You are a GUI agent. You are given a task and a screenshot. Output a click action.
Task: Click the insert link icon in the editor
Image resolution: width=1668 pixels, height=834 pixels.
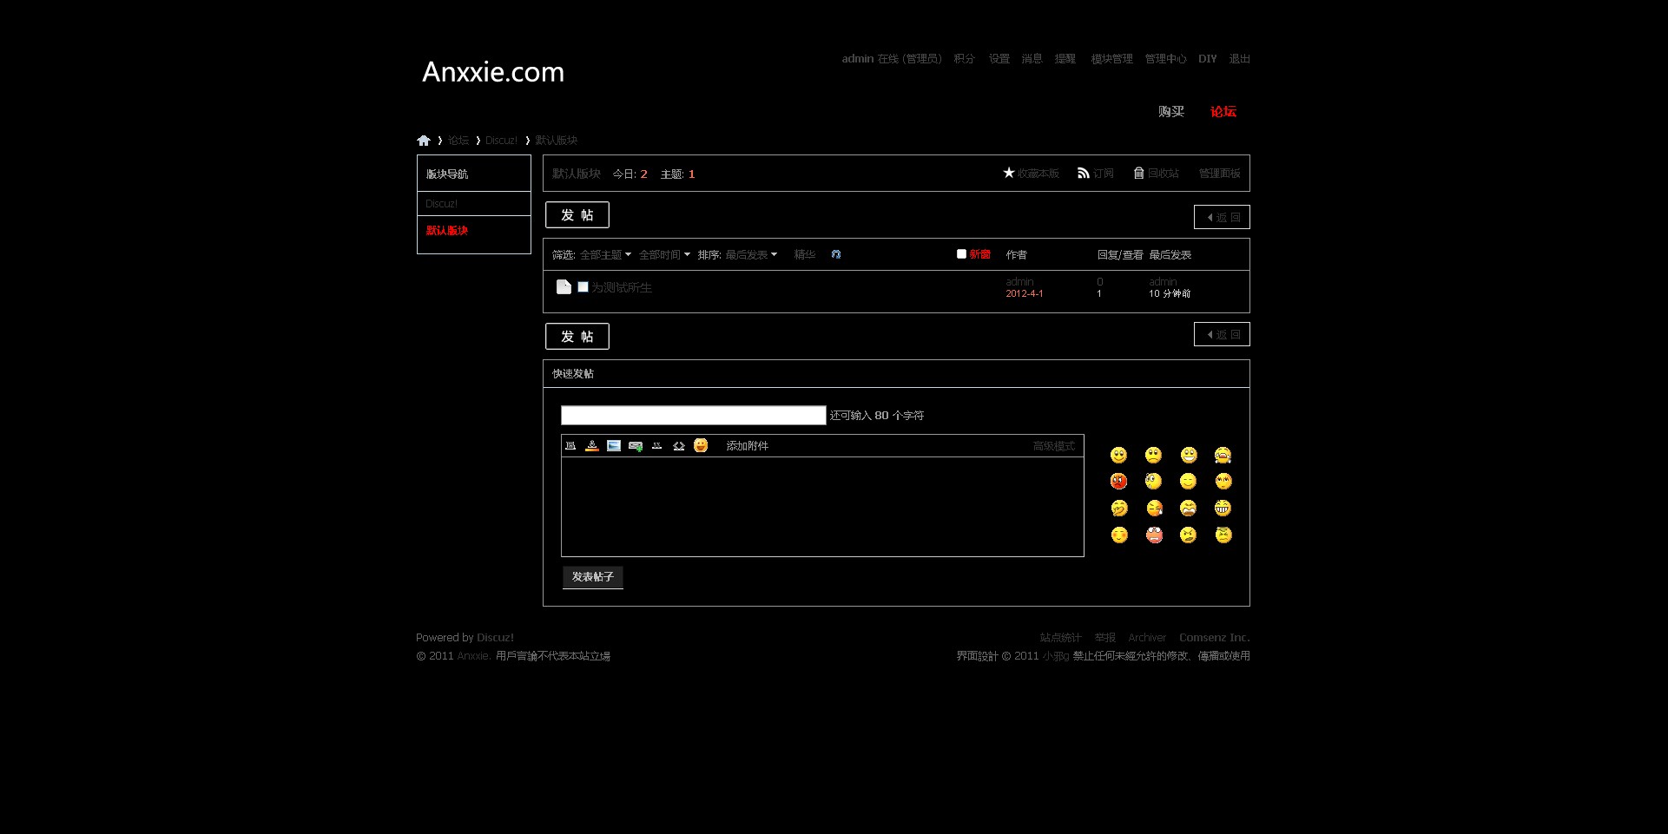coord(636,445)
